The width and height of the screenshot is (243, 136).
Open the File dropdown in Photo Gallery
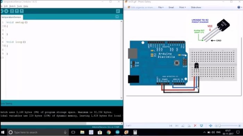tap(161, 7)
